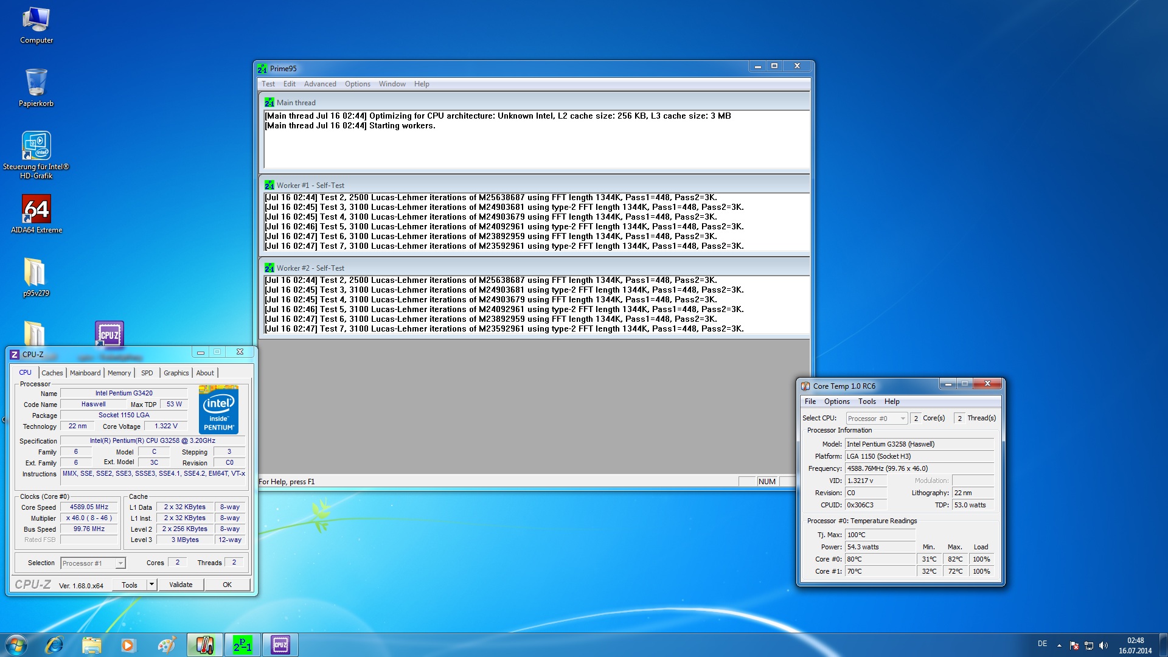
Task: Click the Worker #2 Self-Test window icon
Action: [269, 268]
